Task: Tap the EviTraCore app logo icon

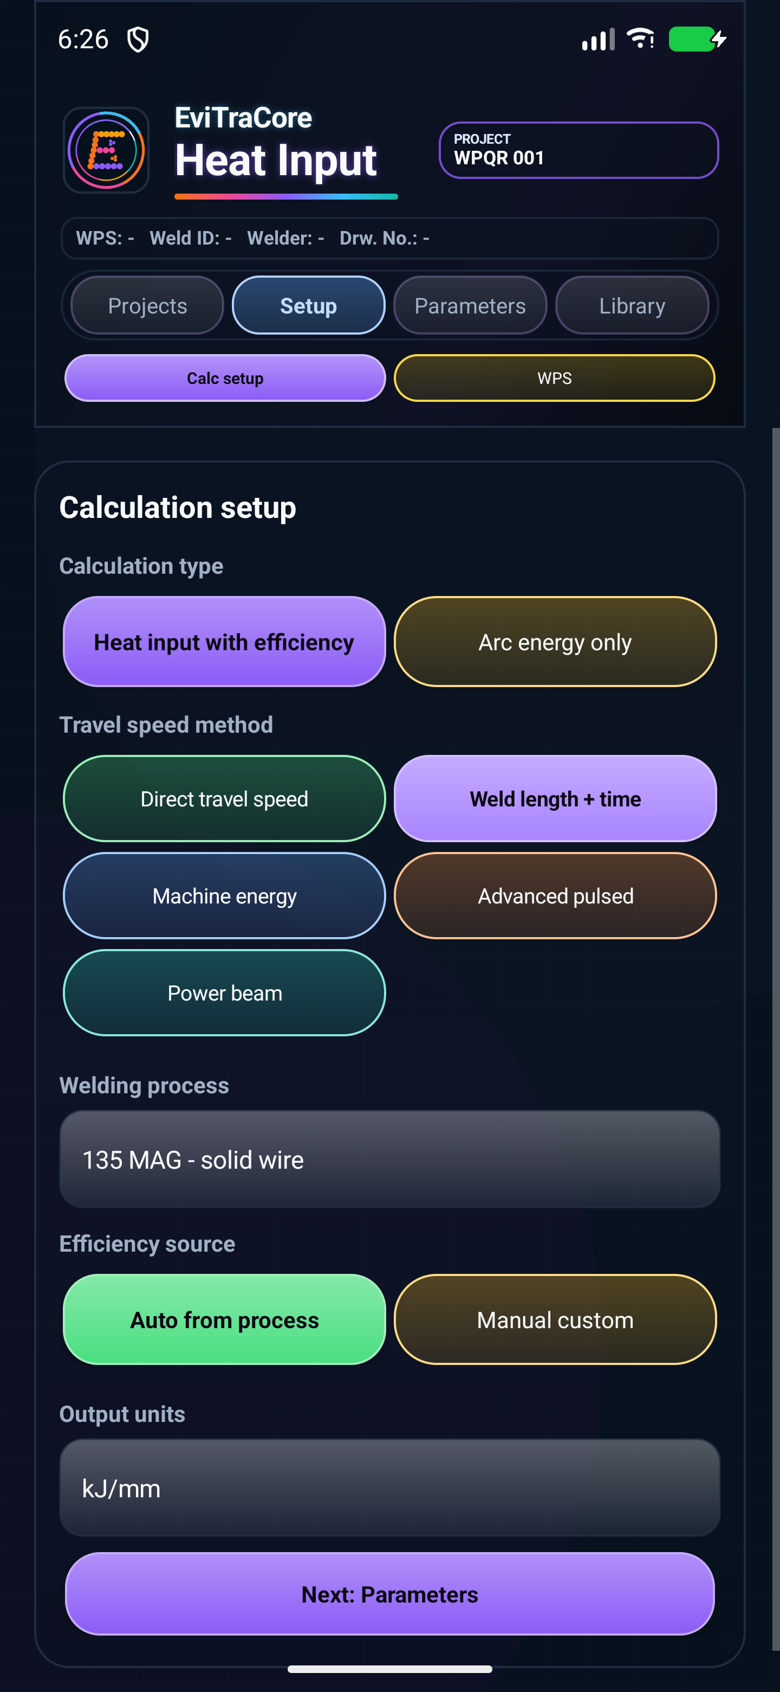Action: coord(106,150)
